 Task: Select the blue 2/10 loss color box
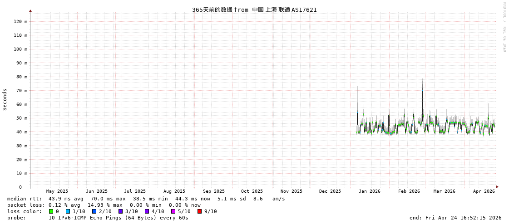click(x=94, y=211)
